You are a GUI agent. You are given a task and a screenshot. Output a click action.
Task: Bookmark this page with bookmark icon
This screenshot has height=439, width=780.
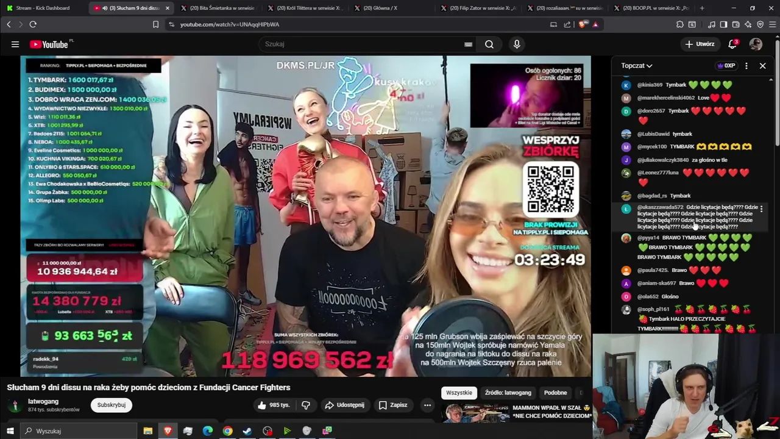pyautogui.click(x=155, y=24)
